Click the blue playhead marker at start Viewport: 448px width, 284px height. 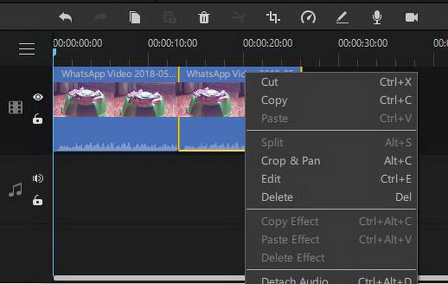[x=55, y=53]
